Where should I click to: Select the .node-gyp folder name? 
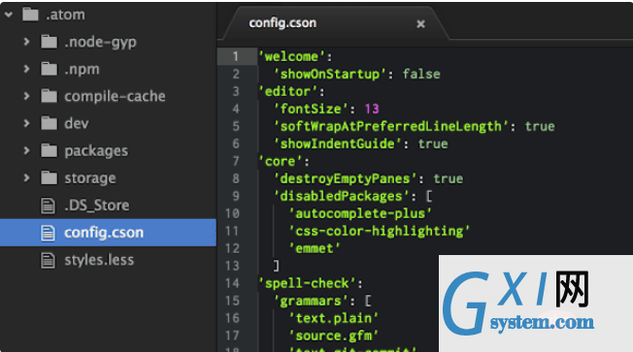100,42
